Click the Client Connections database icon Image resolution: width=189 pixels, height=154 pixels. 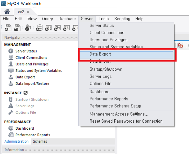(x=11, y=57)
